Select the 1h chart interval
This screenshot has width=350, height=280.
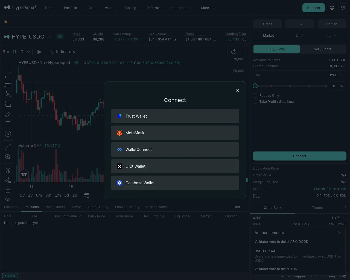coord(15,52)
